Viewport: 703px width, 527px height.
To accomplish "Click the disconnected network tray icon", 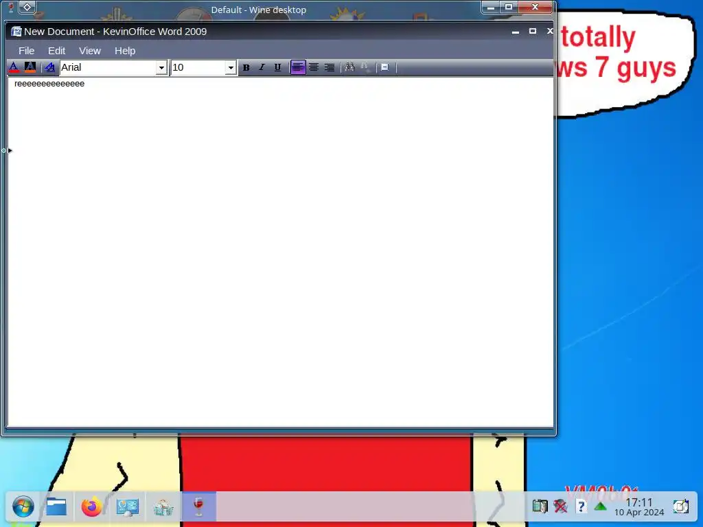I will [x=560, y=506].
